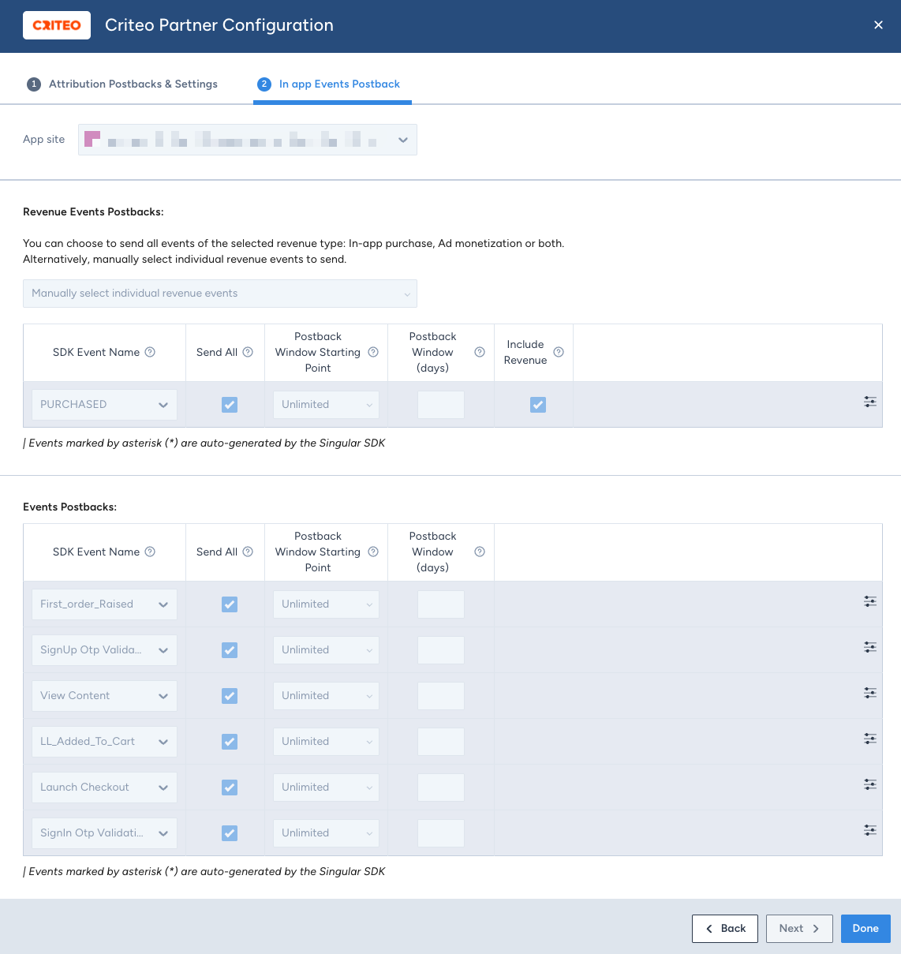
Task: Toggle Send All for SignUp Otp Validation
Action: pos(230,650)
